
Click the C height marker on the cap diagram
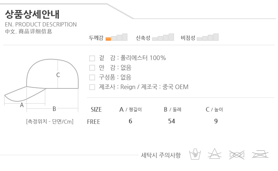click(58, 75)
